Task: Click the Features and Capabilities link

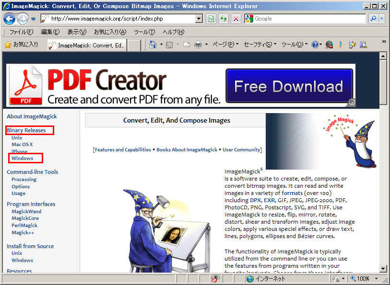Action: tap(123, 150)
